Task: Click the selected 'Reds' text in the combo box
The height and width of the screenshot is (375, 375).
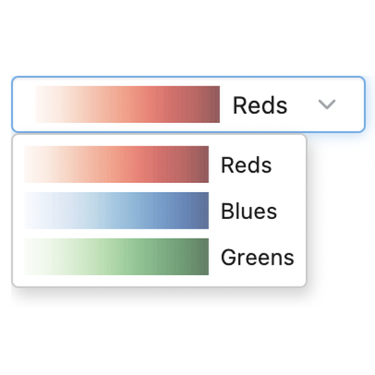Action: [259, 105]
